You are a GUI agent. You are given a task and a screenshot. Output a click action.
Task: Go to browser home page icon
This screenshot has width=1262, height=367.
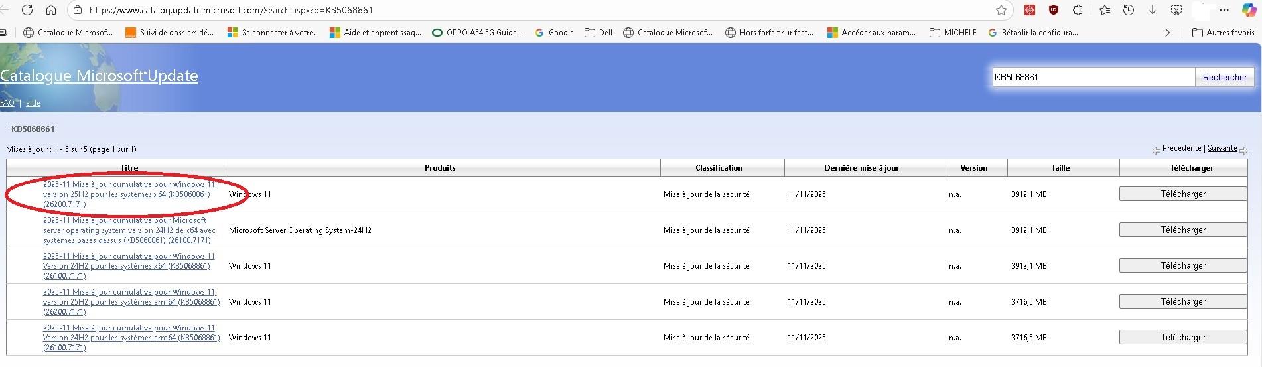51,10
